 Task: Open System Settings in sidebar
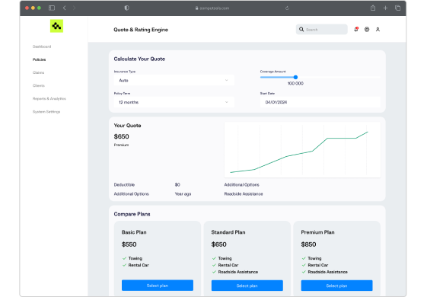46,112
